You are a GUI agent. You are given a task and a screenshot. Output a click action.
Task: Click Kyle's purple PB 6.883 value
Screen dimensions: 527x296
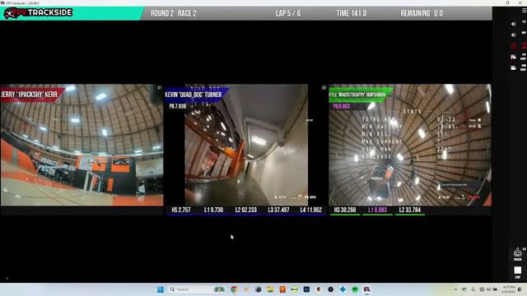click(342, 106)
